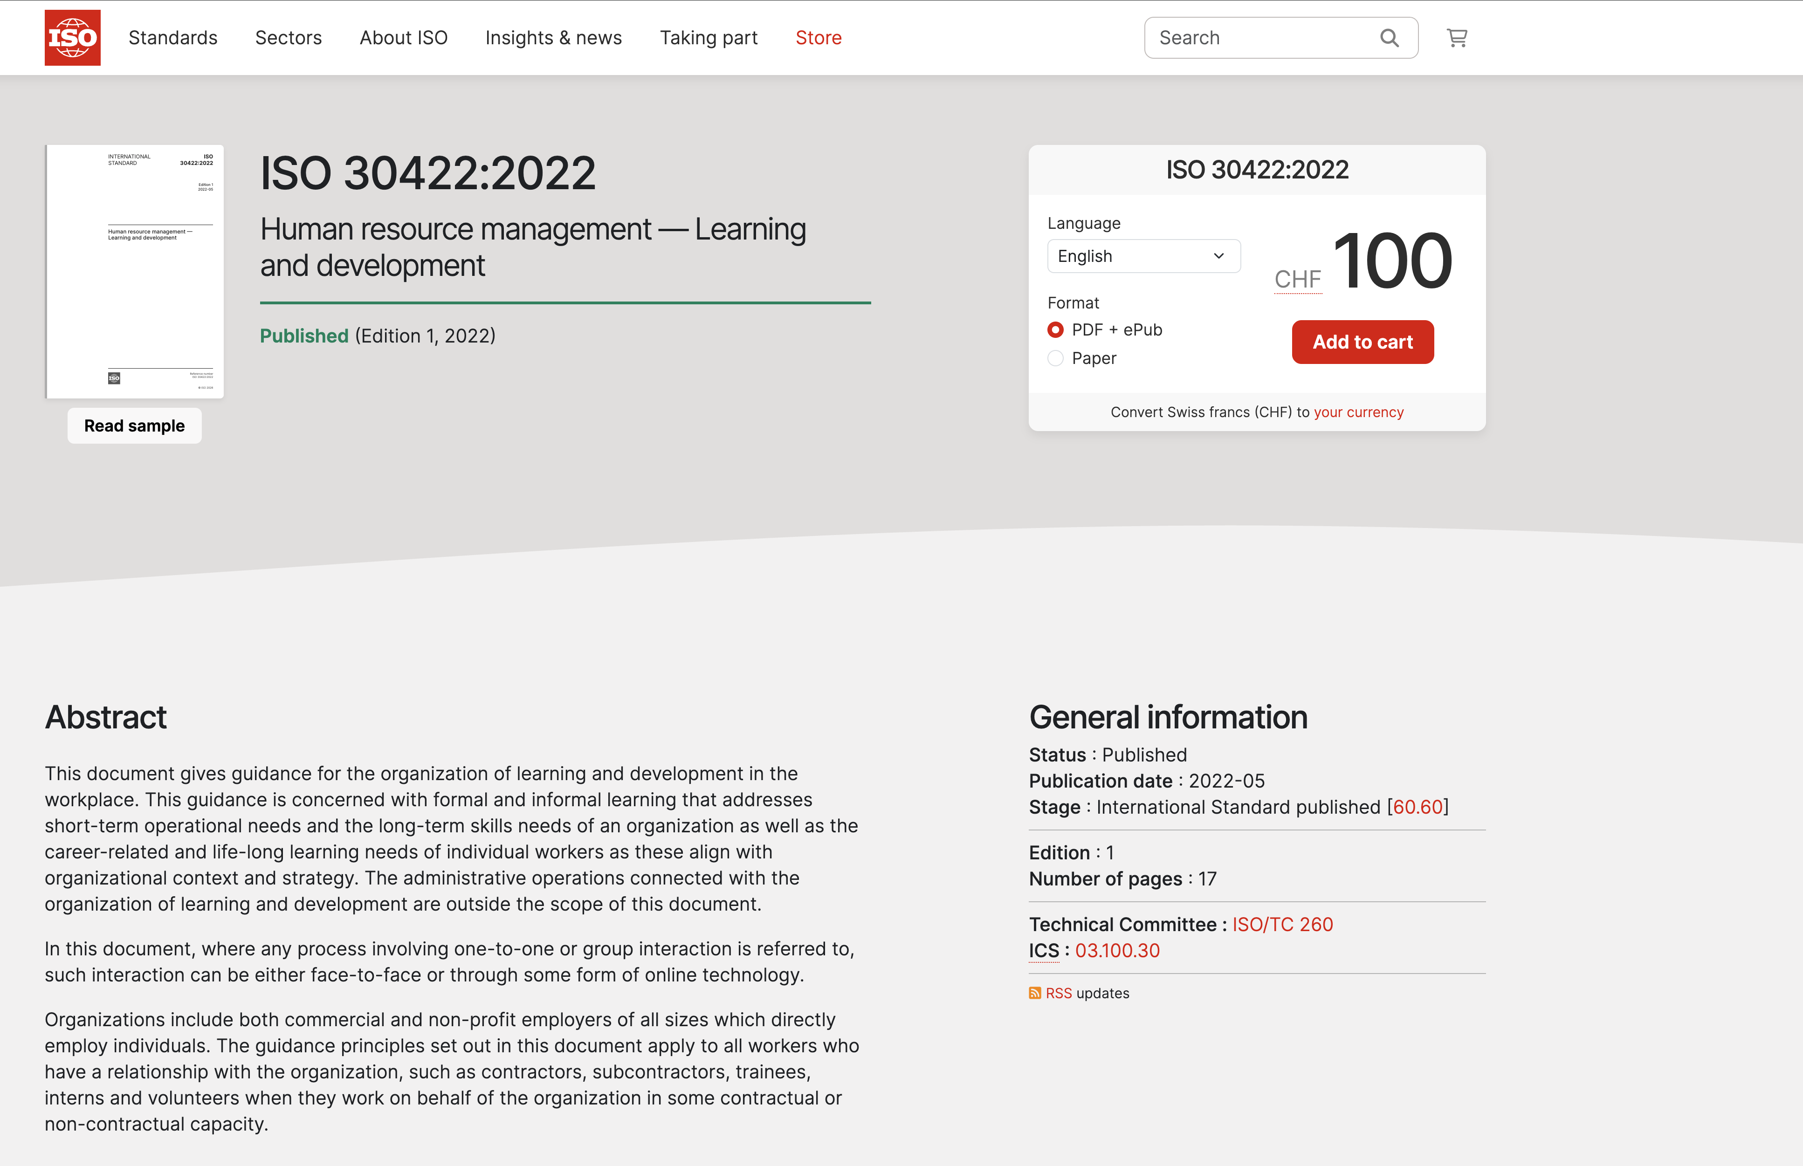Open the Language dropdown showing English
The width and height of the screenshot is (1803, 1166).
coord(1143,256)
